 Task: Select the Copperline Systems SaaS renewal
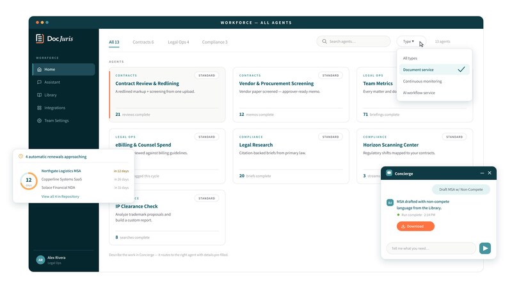point(85,179)
